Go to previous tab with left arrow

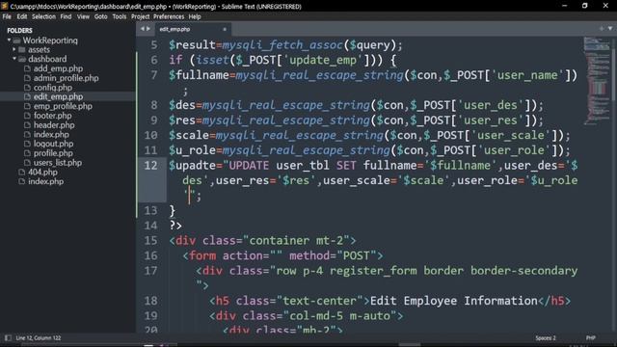[x=143, y=29]
